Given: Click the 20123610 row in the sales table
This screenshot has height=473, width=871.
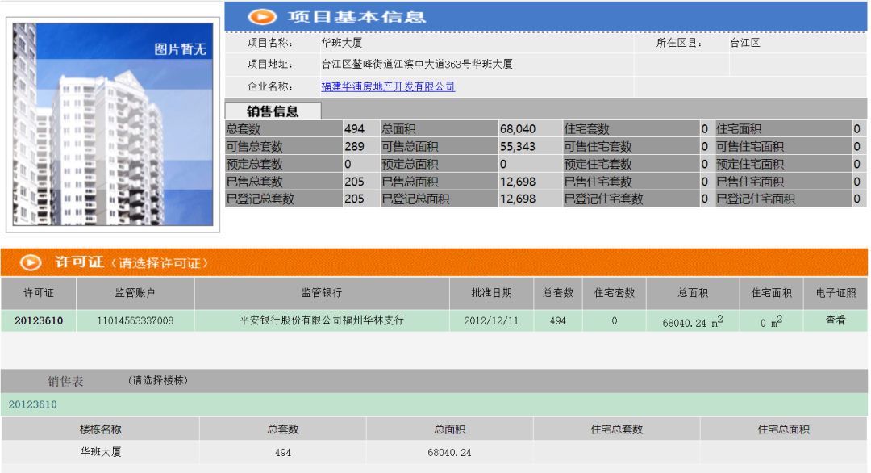Looking at the screenshot, I should (x=434, y=404).
